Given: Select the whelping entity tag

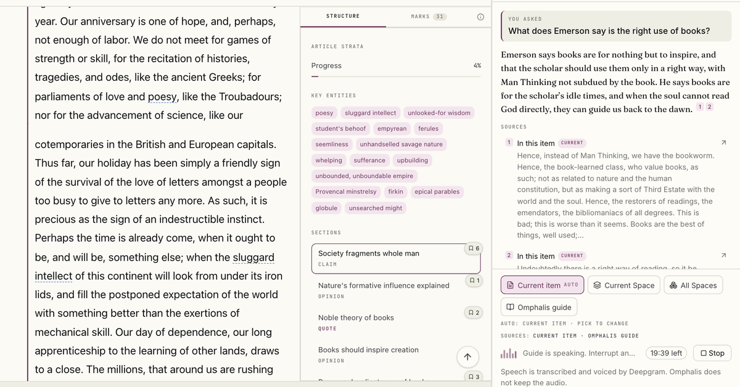Looking at the screenshot, I should coord(329,160).
